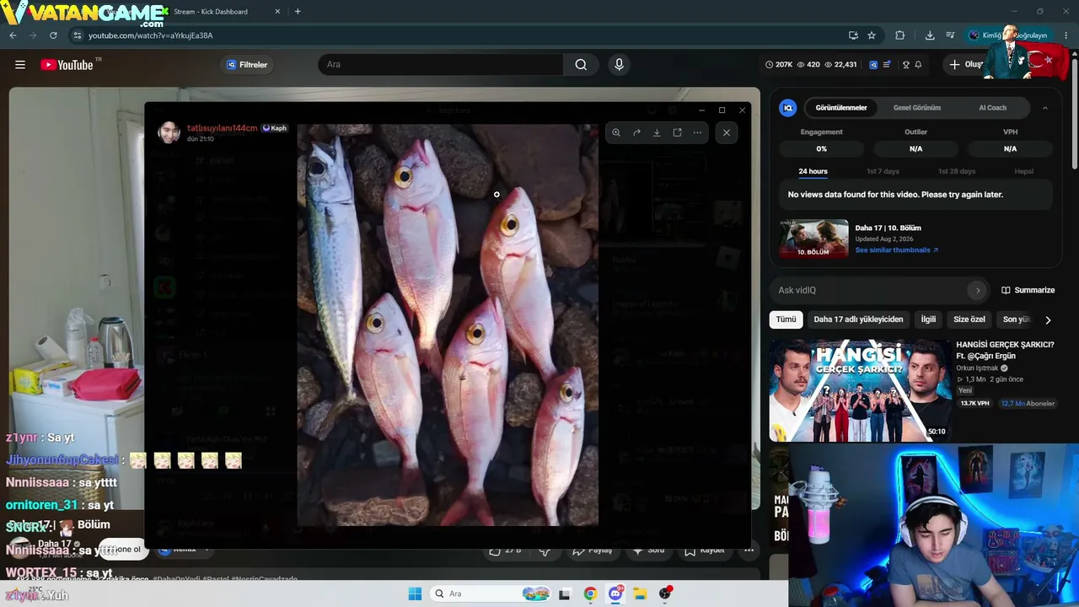Open HANGİSİ GERÇEK ŞARKICI video title
Screen dimensions: 1079x607
[x=1005, y=350]
